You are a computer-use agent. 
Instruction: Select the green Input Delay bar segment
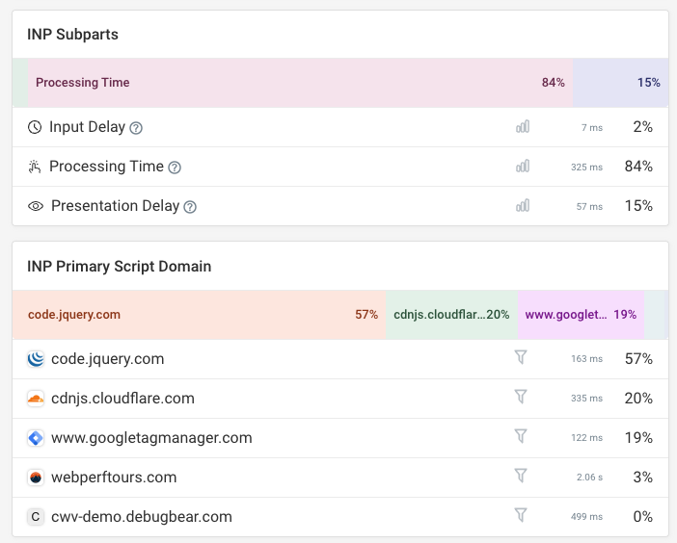coord(20,83)
